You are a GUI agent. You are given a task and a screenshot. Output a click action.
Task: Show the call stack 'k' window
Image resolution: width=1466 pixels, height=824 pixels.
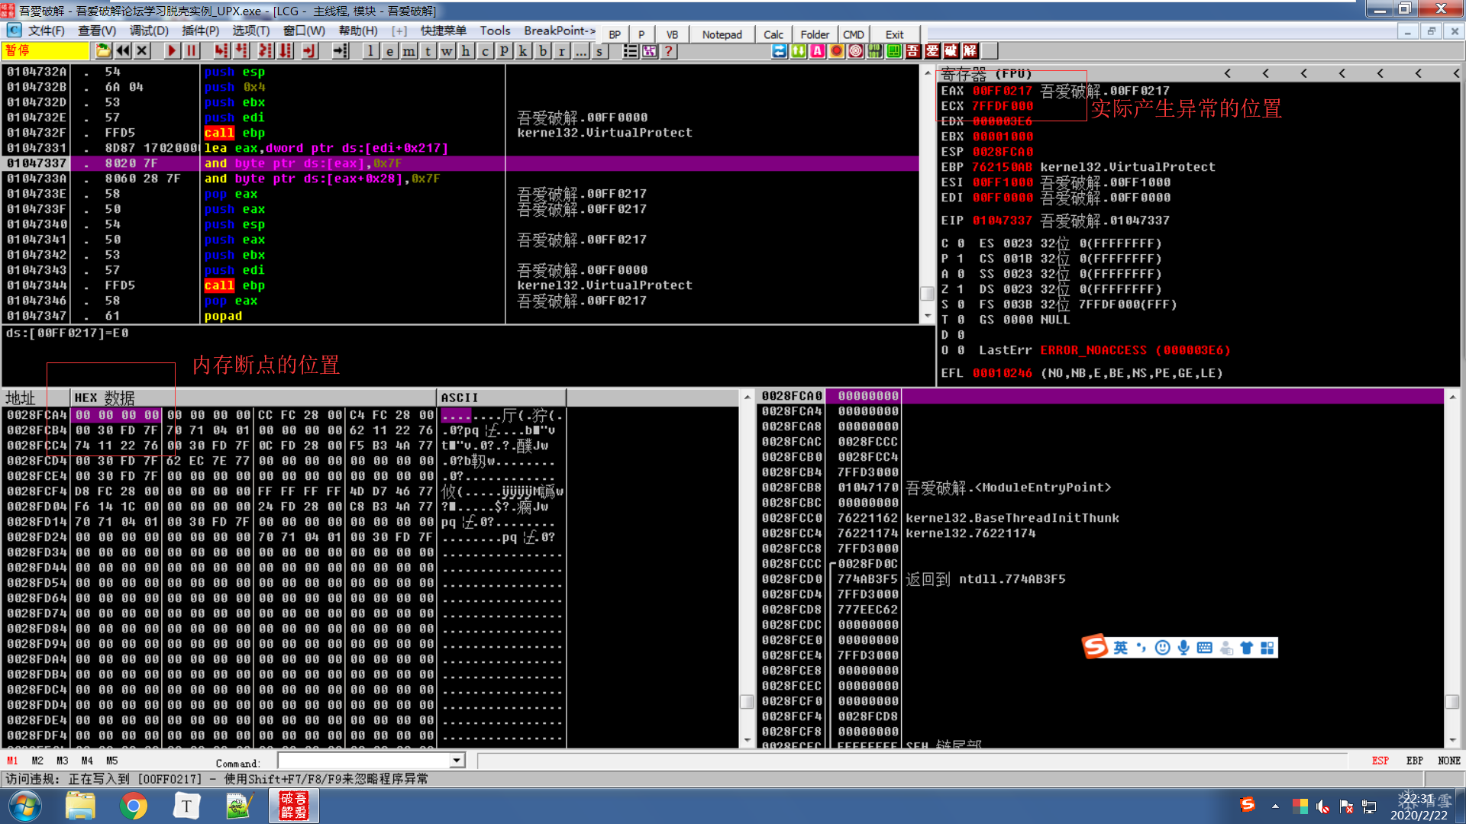point(524,51)
